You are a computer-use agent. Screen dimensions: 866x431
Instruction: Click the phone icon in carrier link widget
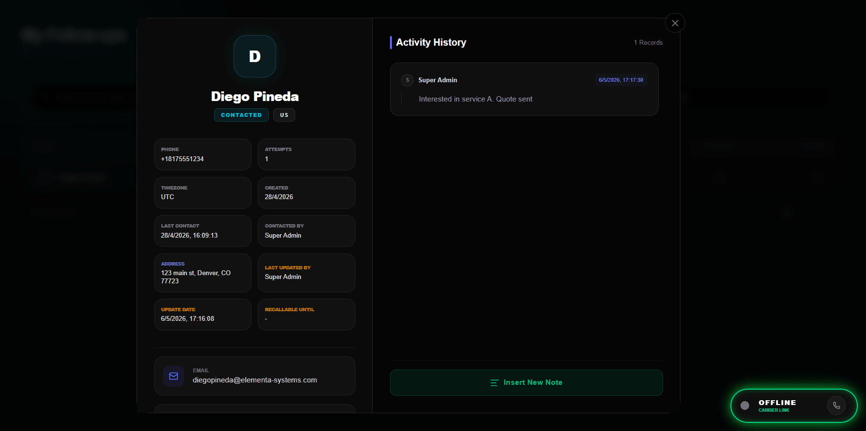(x=836, y=406)
